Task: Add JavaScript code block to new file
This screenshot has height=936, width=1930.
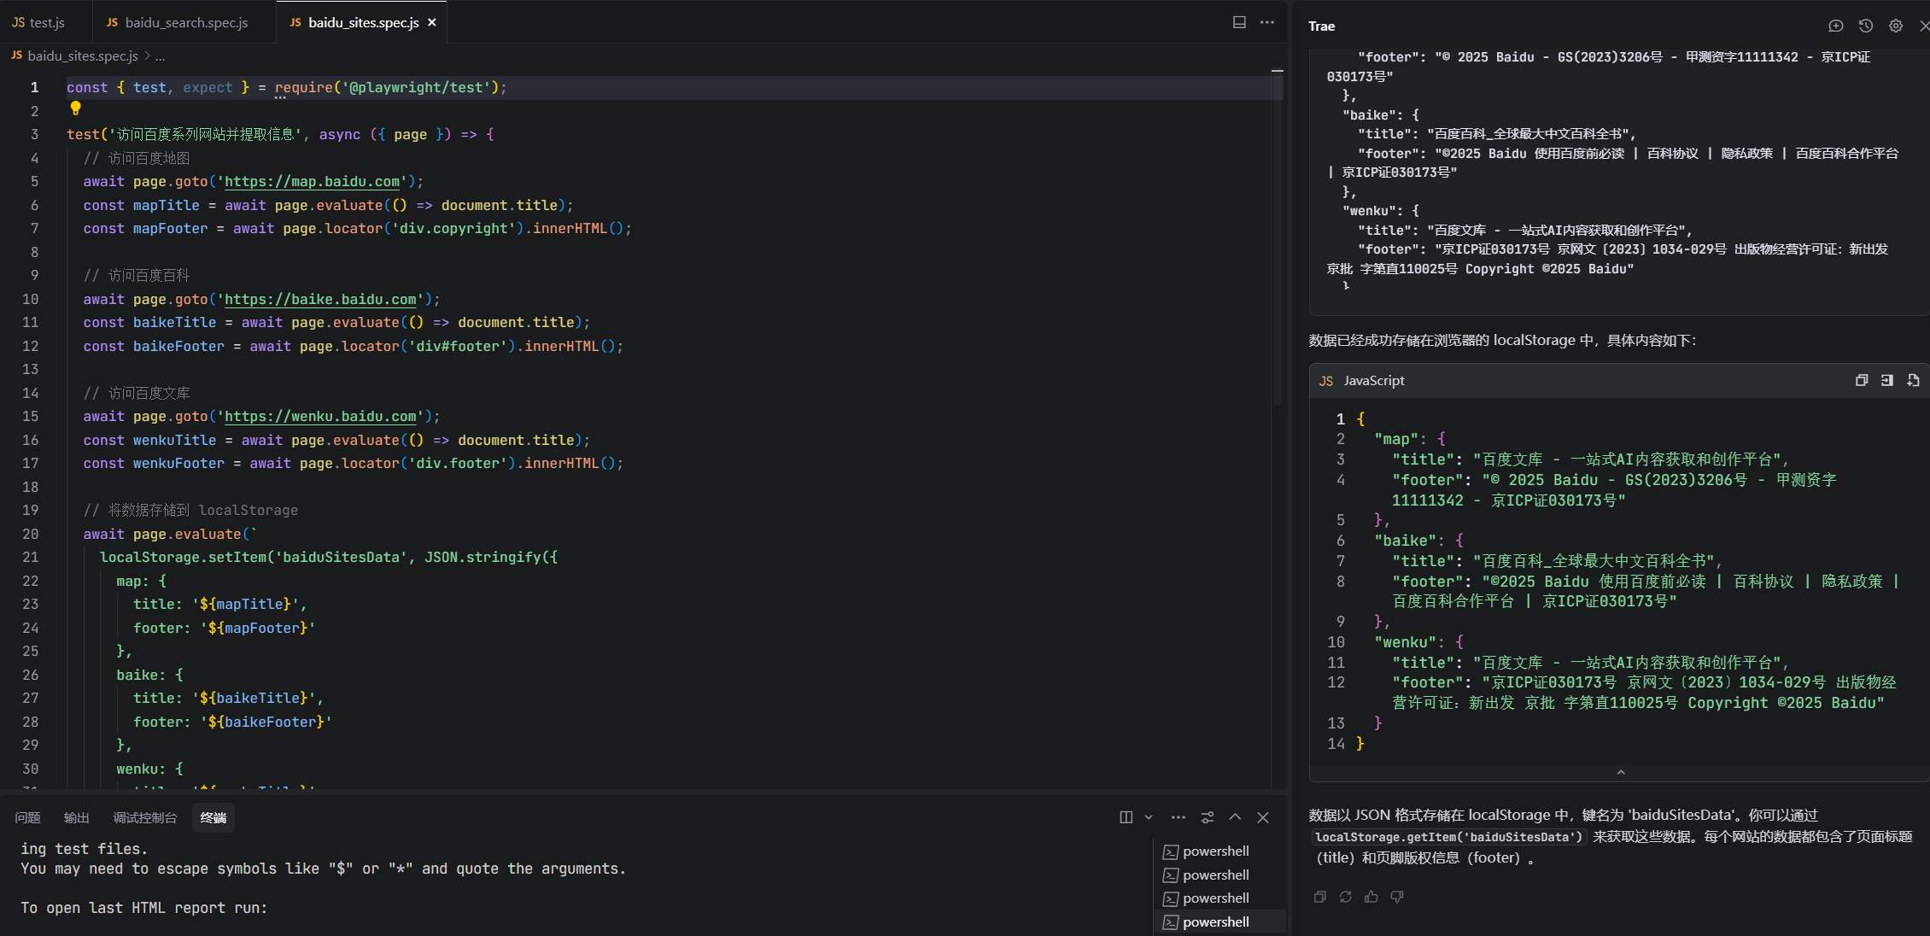Action: tap(1913, 380)
